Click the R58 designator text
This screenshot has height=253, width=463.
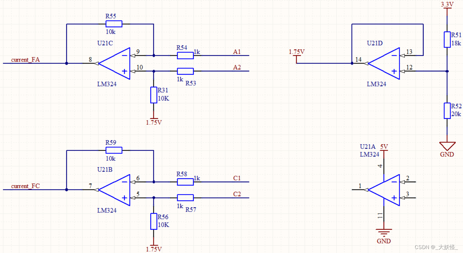point(182,174)
